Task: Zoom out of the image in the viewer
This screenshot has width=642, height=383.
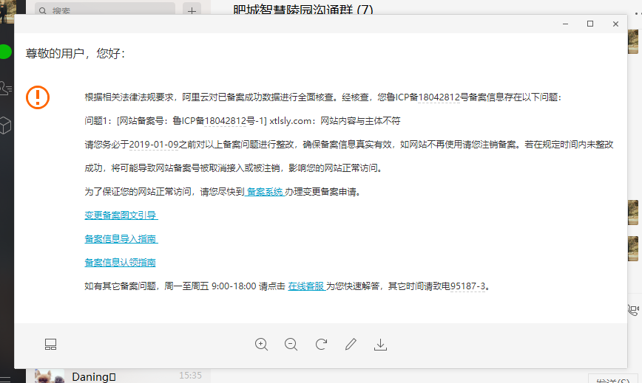Action: pyautogui.click(x=291, y=344)
